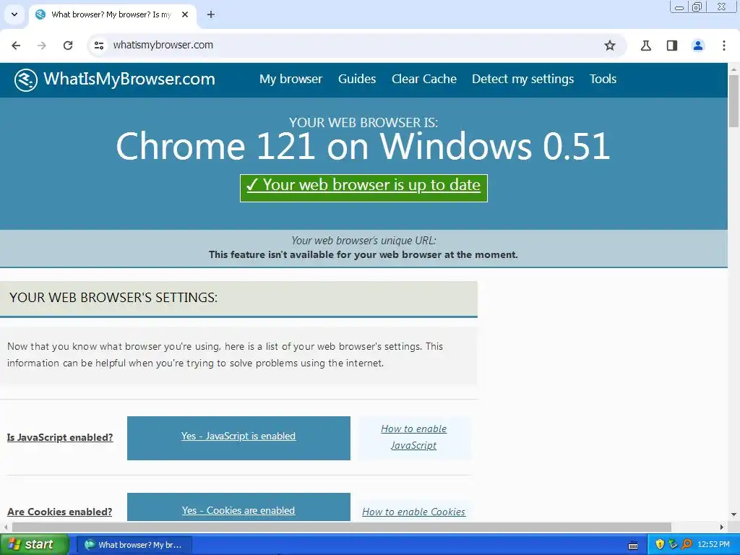
Task: Click the WhatIsMyBrowser.com site title
Action: [129, 79]
